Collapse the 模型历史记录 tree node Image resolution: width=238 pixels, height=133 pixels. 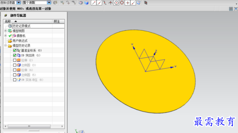coord(6,45)
